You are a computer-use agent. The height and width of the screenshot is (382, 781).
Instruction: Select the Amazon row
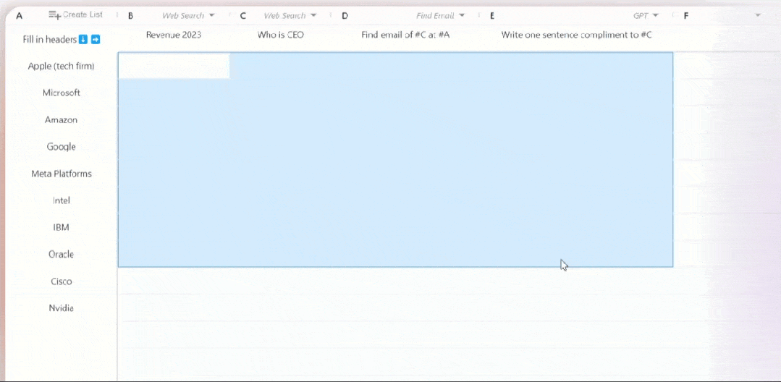62,119
